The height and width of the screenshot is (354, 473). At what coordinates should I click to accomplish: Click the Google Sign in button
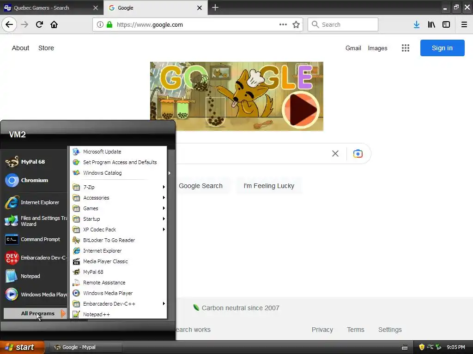tap(442, 48)
